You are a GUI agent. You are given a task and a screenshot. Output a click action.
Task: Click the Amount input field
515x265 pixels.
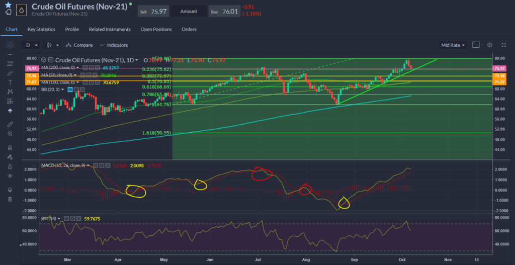pos(189,11)
